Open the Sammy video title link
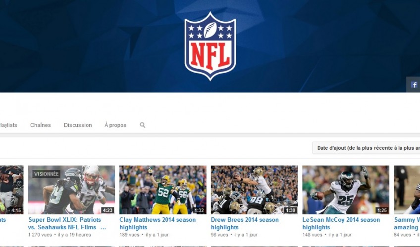 (x=407, y=223)
